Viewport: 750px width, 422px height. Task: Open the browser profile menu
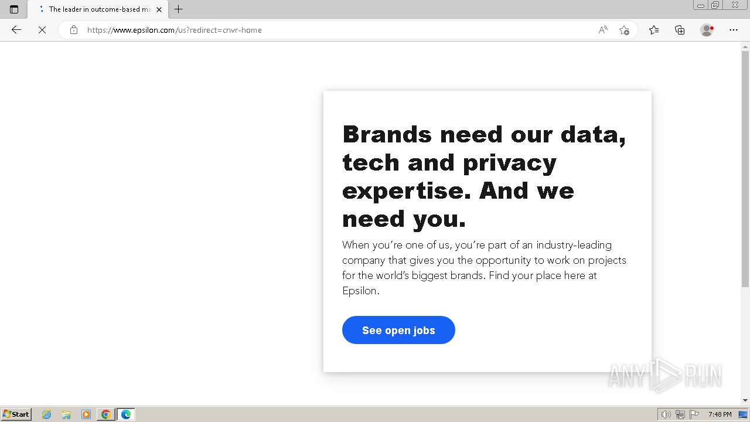click(707, 30)
